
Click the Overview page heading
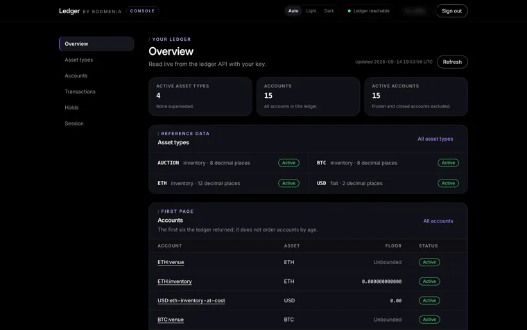(171, 51)
